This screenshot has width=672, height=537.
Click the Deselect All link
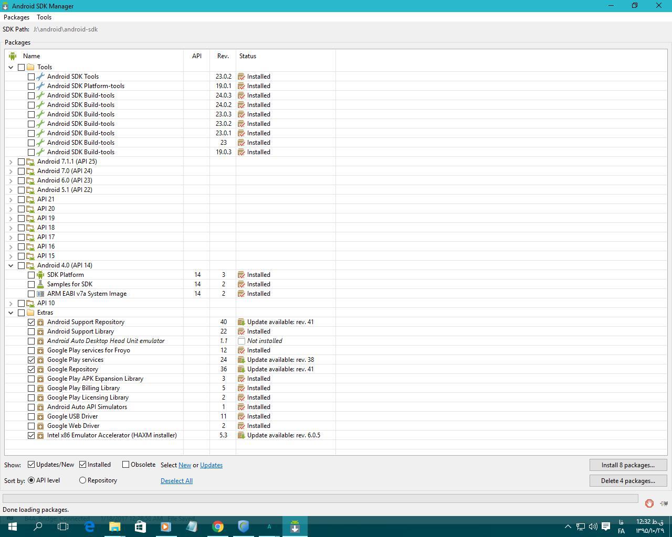tap(176, 481)
